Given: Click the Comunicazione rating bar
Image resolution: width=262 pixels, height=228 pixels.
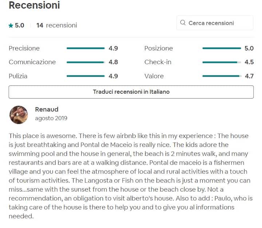Looking at the screenshot, I should click(86, 62).
